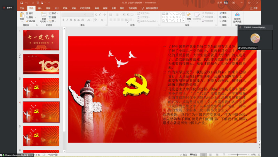Click the Copy icon in clipboard group

point(27,17)
